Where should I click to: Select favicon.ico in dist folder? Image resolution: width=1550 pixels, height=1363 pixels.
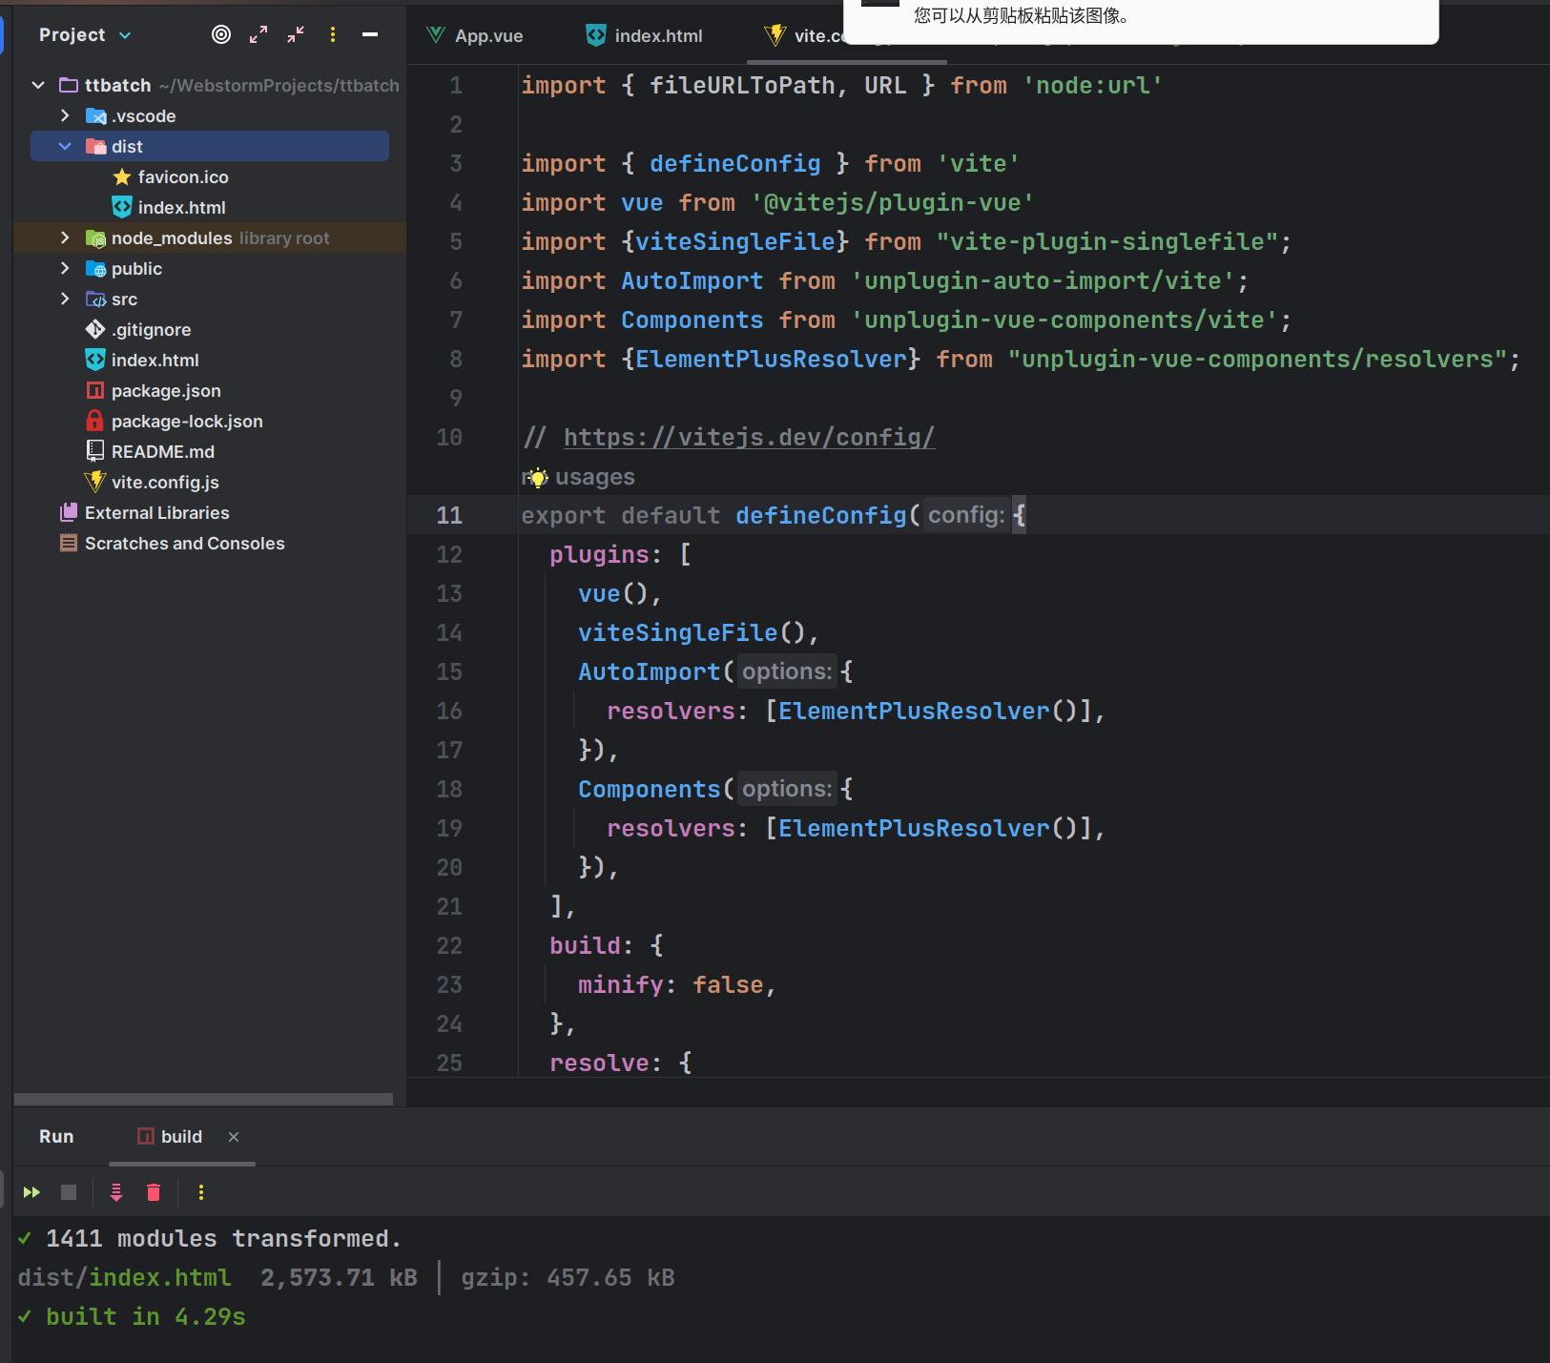tap(183, 176)
